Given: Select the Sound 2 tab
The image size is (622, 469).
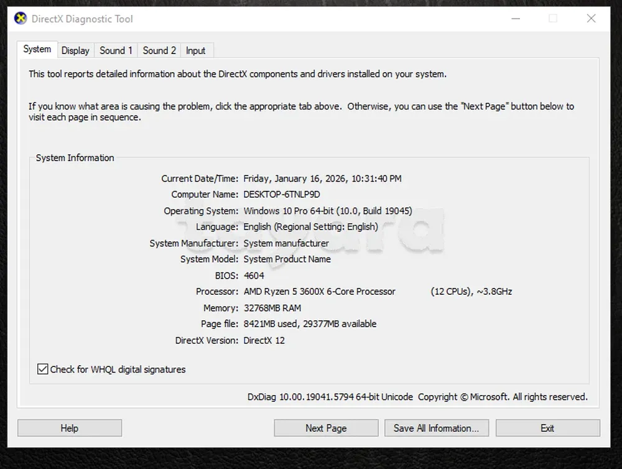Looking at the screenshot, I should click(x=159, y=50).
